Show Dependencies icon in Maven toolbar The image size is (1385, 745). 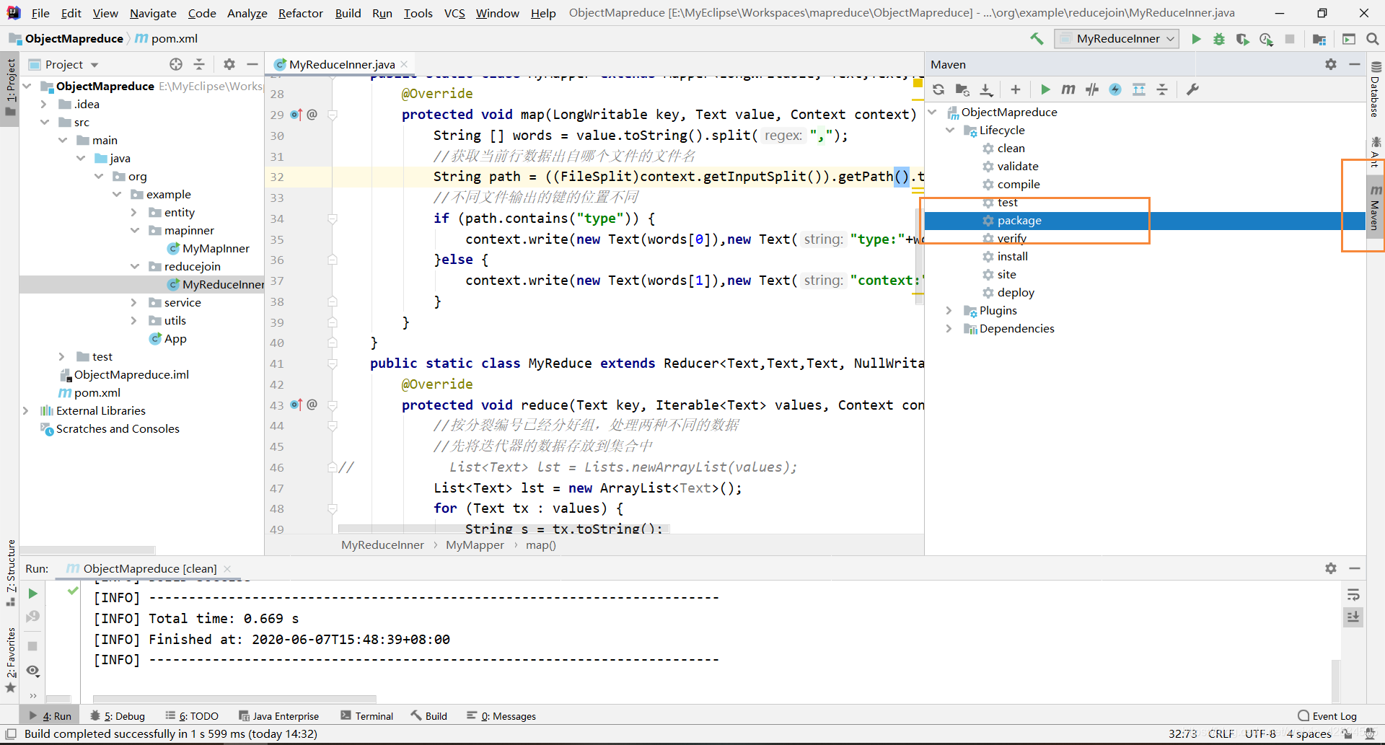pos(1139,89)
